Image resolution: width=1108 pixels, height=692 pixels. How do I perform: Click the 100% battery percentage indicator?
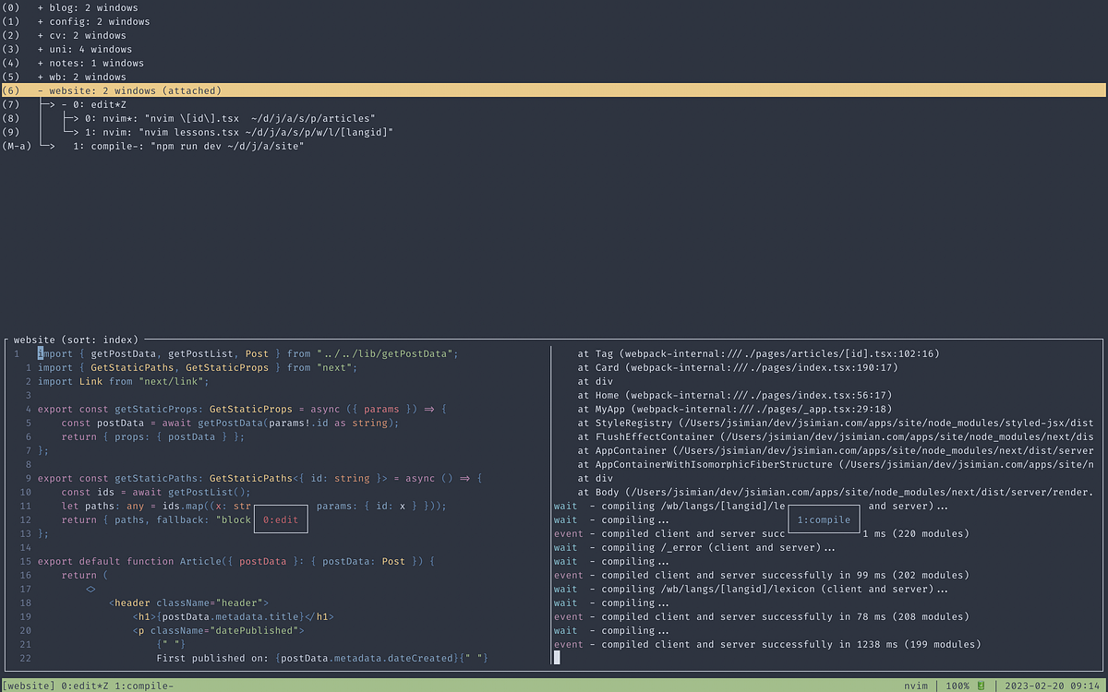[960, 686]
